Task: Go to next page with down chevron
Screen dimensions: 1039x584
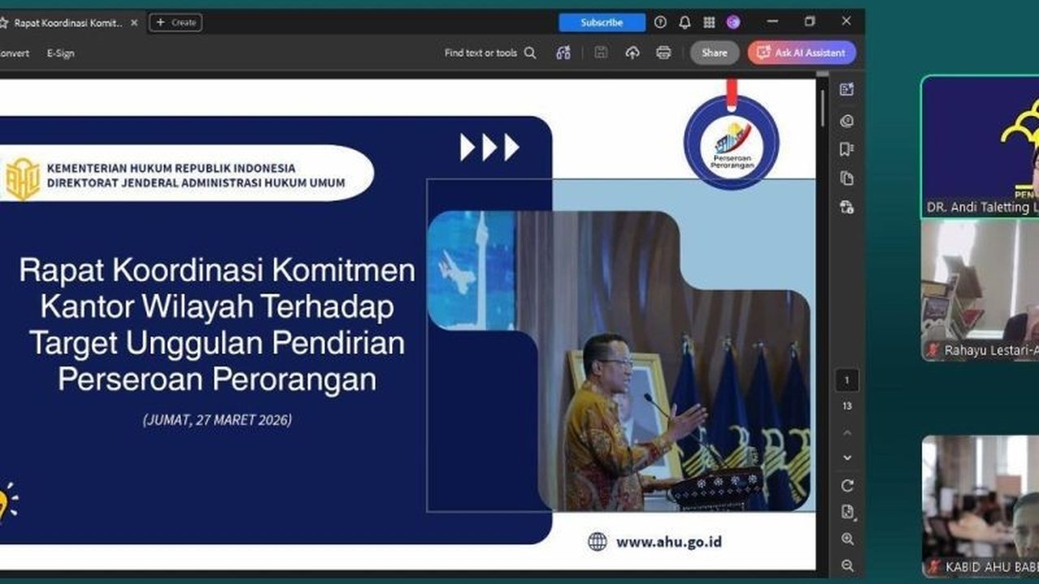Action: click(x=847, y=458)
